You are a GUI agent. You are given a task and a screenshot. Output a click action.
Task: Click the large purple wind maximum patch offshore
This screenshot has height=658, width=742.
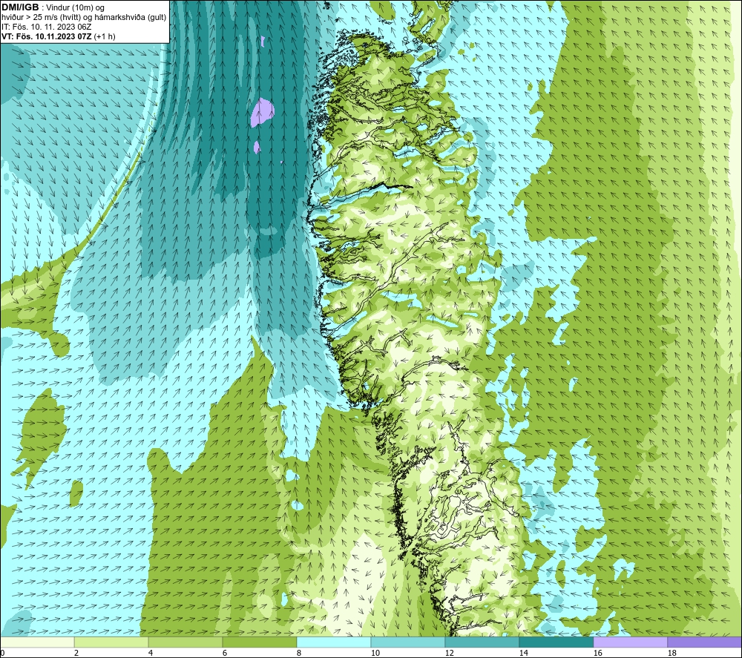point(262,113)
